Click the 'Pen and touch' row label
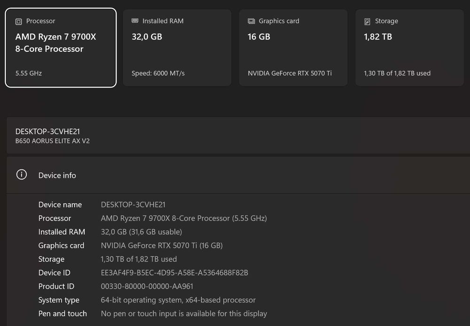This screenshot has height=326, width=470. [x=63, y=314]
